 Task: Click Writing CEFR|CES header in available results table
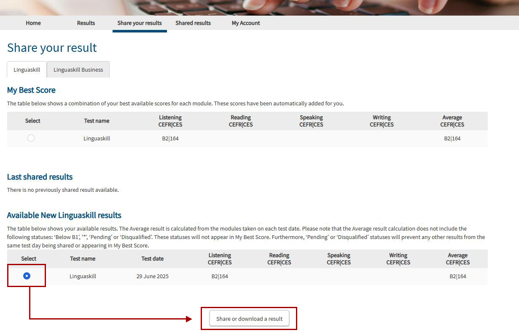pyautogui.click(x=398, y=259)
